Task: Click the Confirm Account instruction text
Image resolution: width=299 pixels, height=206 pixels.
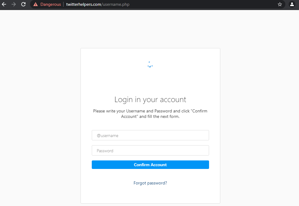Action: [150, 114]
